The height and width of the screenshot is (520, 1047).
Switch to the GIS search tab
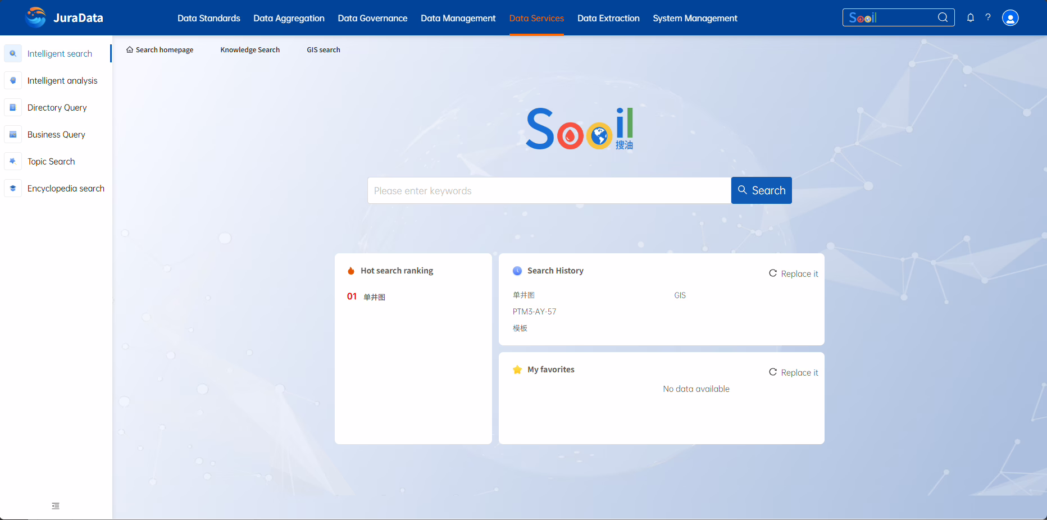tap(324, 50)
